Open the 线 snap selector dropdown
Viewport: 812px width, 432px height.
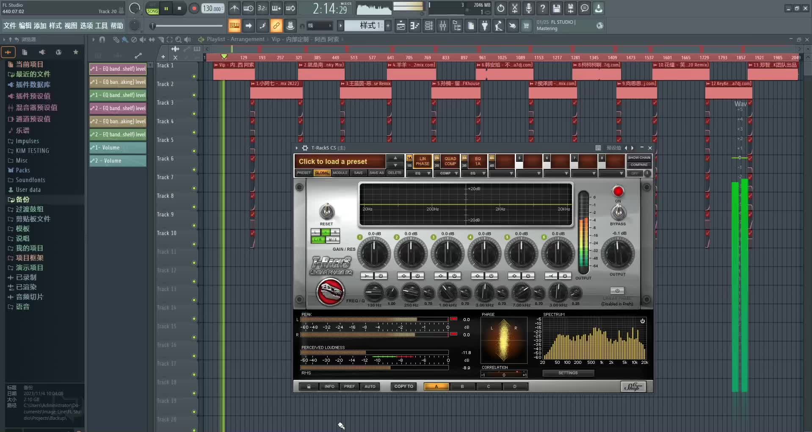[x=320, y=26]
